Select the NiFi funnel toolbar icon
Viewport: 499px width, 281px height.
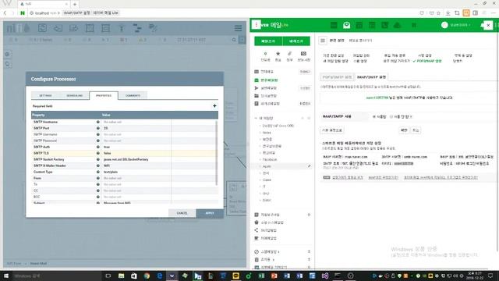pos(122,28)
